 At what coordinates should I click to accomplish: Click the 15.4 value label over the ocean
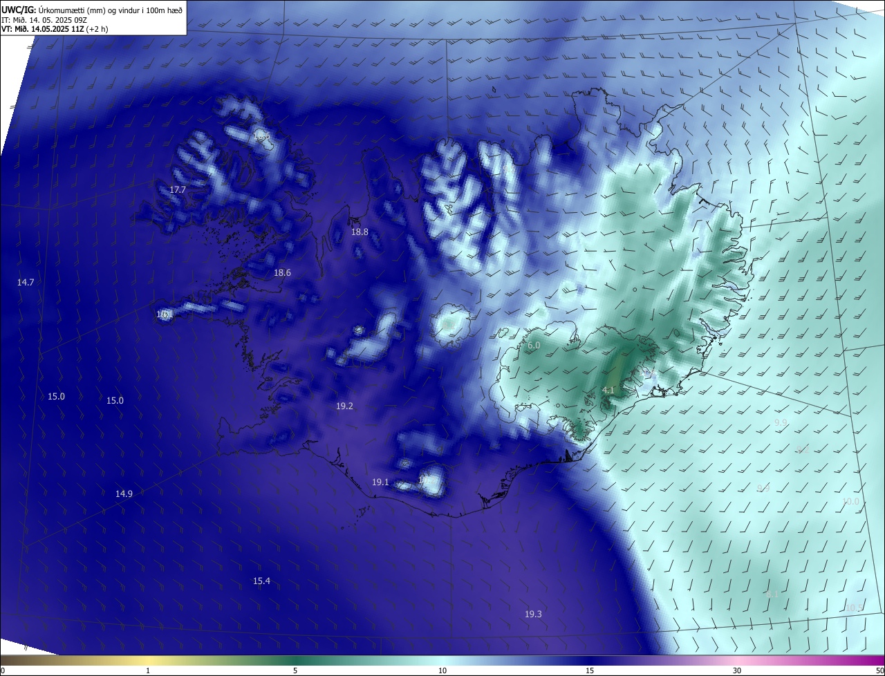261,581
